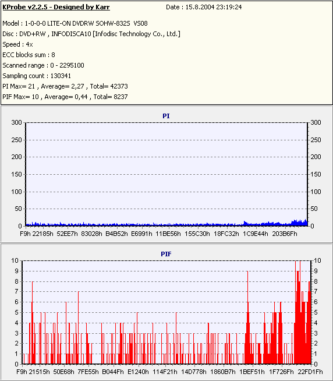Click the 203B6Fh label on PI axis
This screenshot has height=381, width=333.
coord(285,234)
